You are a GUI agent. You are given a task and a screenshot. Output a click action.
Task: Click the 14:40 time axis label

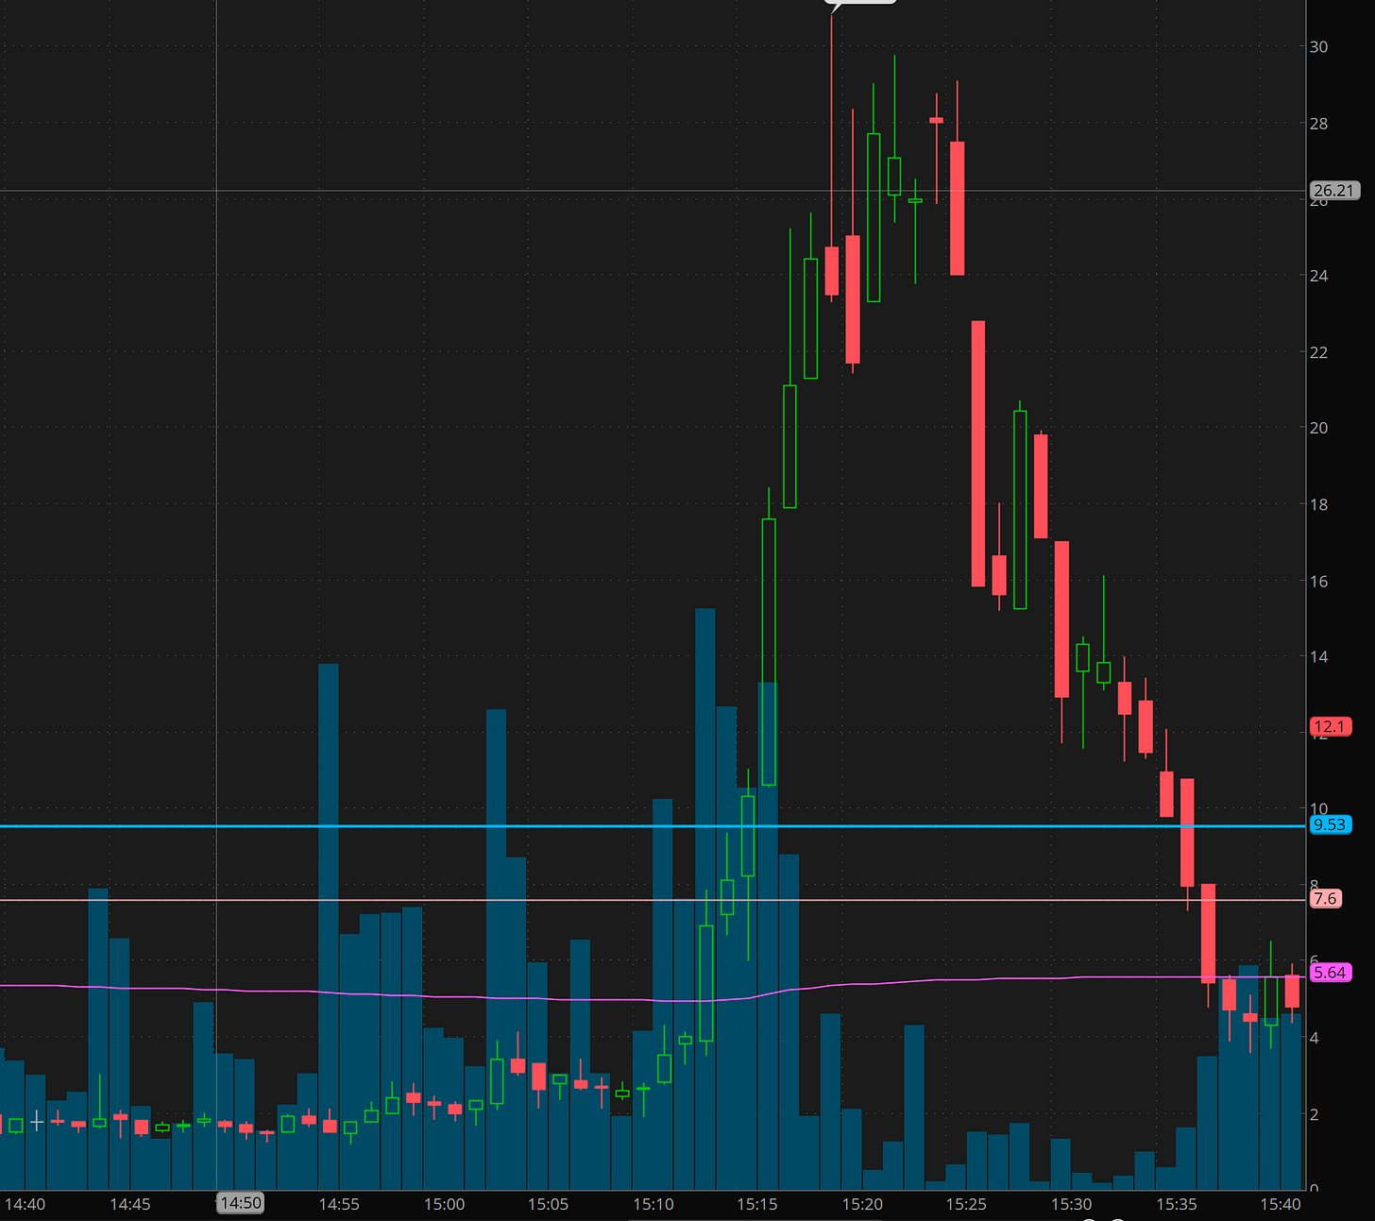pos(25,1204)
